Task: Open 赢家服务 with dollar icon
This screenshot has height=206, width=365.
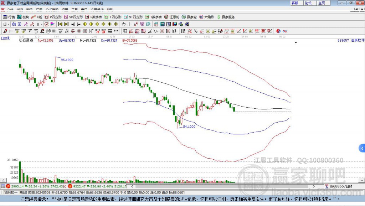Action: [x=226, y=17]
